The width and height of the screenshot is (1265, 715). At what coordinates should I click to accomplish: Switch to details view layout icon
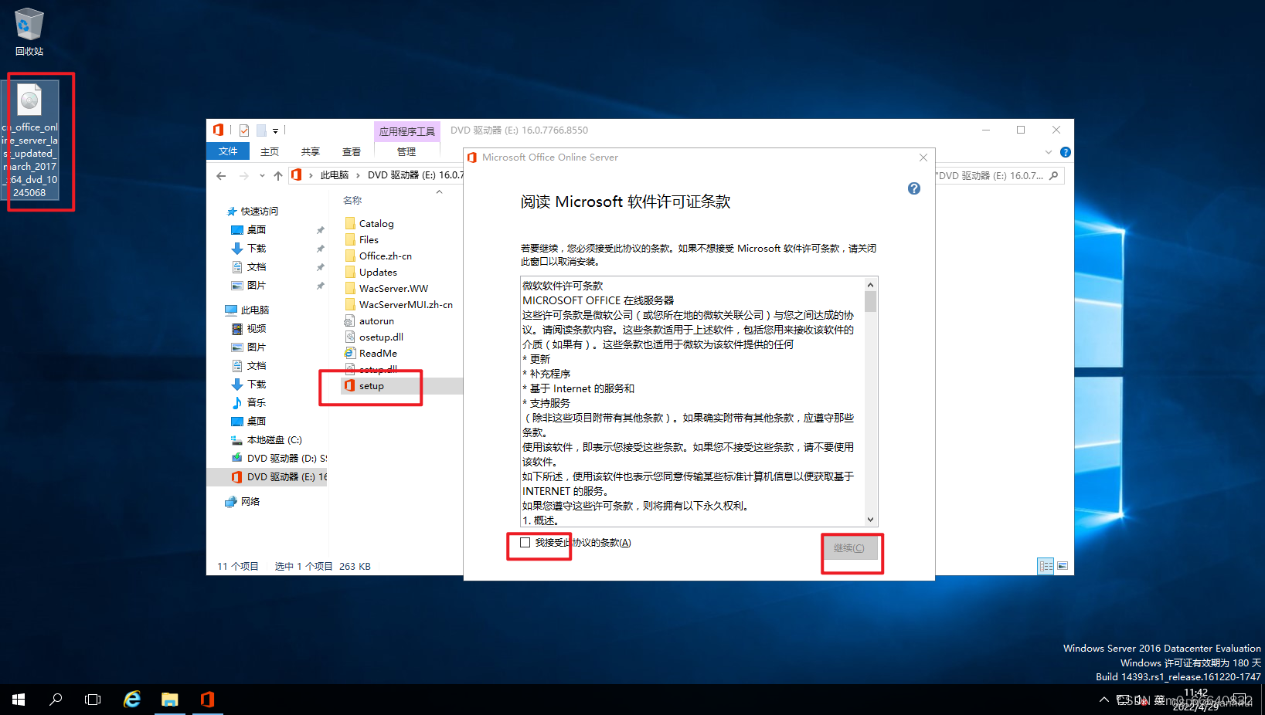tap(1046, 566)
